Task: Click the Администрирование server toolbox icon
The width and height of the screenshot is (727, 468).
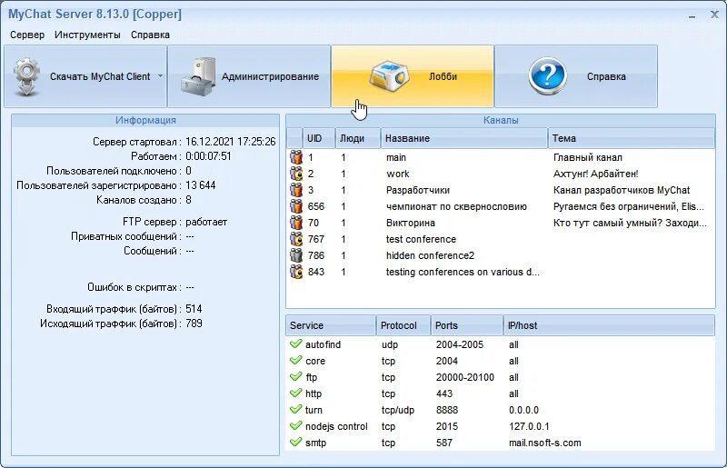Action: coord(199,76)
